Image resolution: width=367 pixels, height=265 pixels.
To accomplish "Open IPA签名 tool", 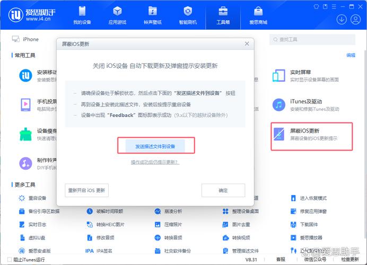I will click(99, 251).
